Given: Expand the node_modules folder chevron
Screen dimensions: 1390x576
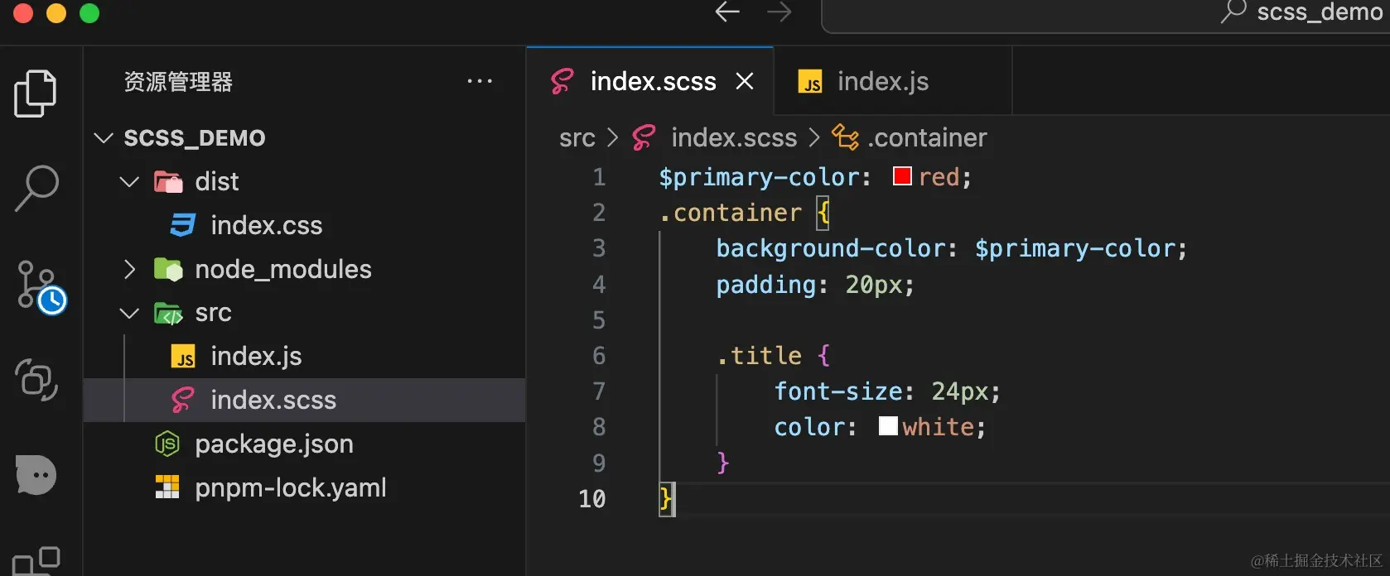Looking at the screenshot, I should tap(129, 269).
